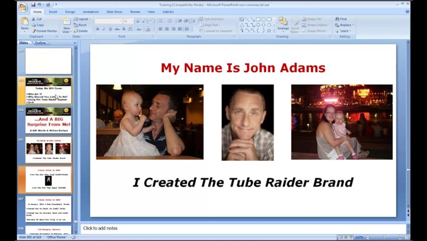Screen dimensions: 427x241
Task: Toggle Bold formatting
Action: point(98,29)
